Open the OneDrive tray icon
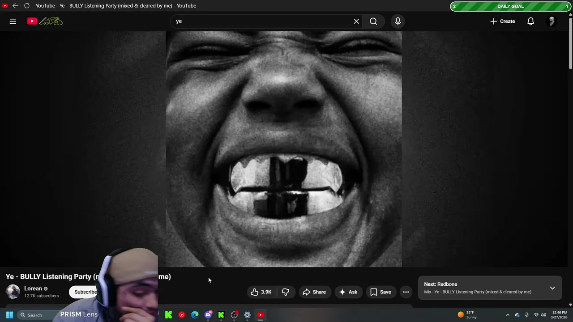Image resolution: width=573 pixels, height=322 pixels. pos(517,315)
